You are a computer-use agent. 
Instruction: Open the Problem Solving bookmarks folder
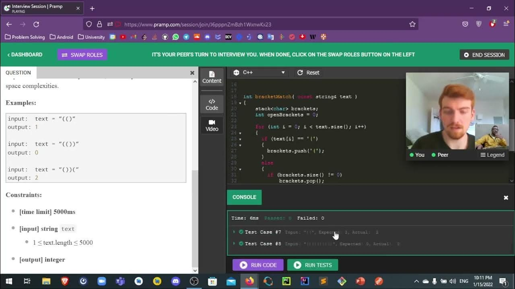coord(25,37)
